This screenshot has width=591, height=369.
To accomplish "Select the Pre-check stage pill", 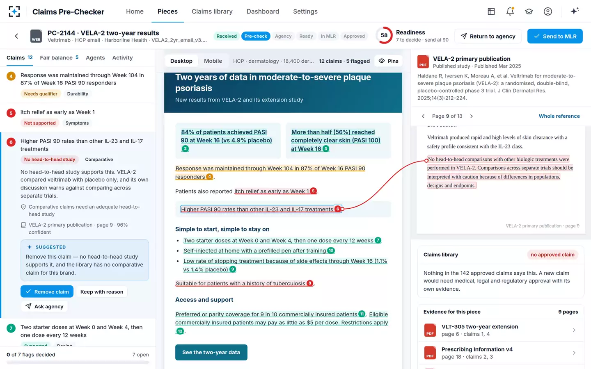I will [x=256, y=36].
